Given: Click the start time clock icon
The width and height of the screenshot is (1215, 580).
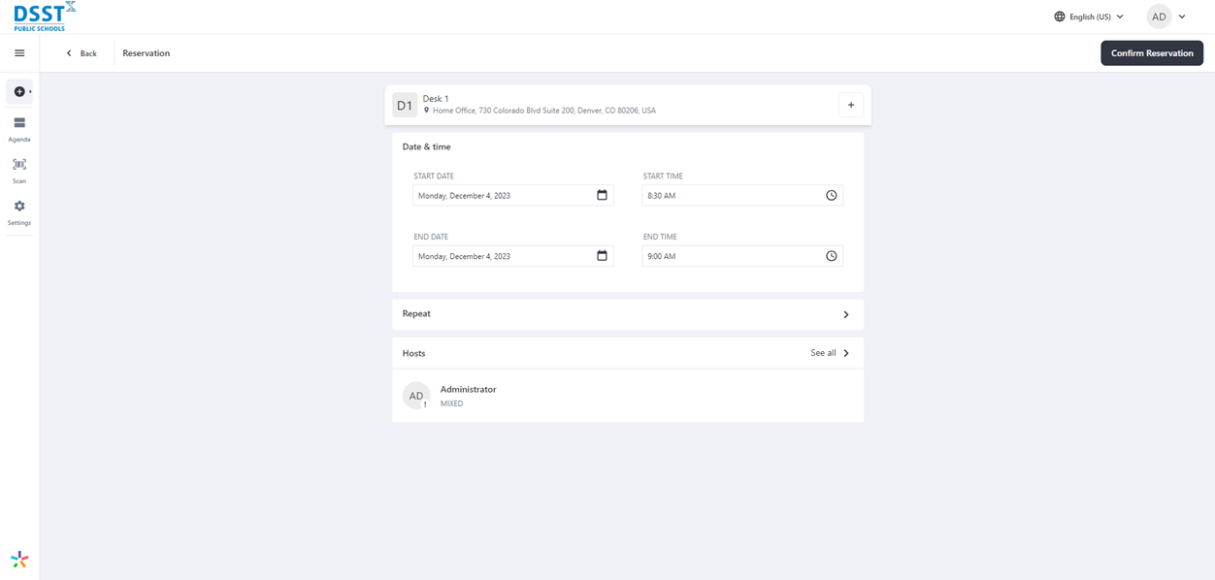Looking at the screenshot, I should tap(832, 195).
